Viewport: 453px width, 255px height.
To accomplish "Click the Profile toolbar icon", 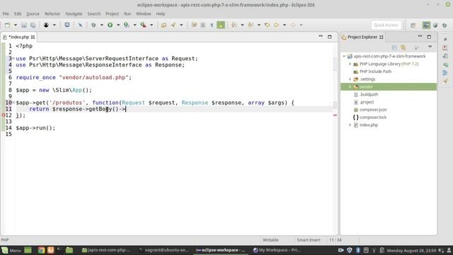I will click(x=127, y=25).
